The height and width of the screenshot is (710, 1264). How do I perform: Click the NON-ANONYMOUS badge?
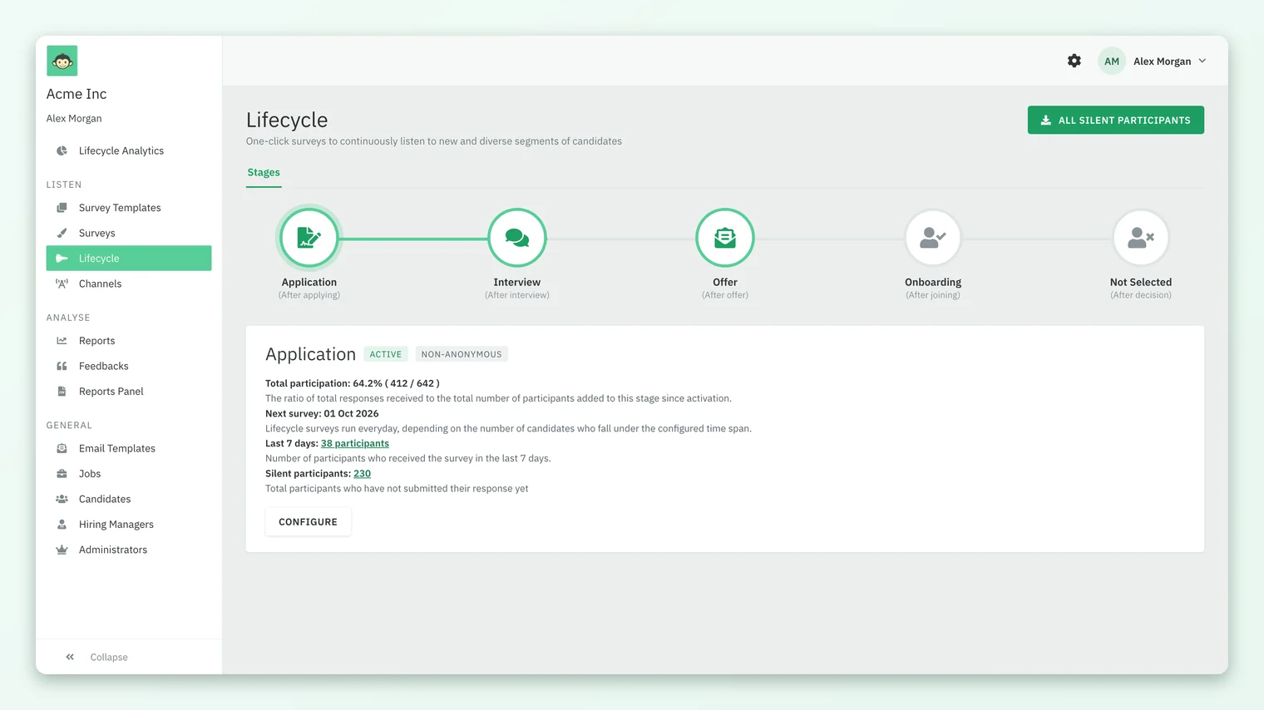462,354
